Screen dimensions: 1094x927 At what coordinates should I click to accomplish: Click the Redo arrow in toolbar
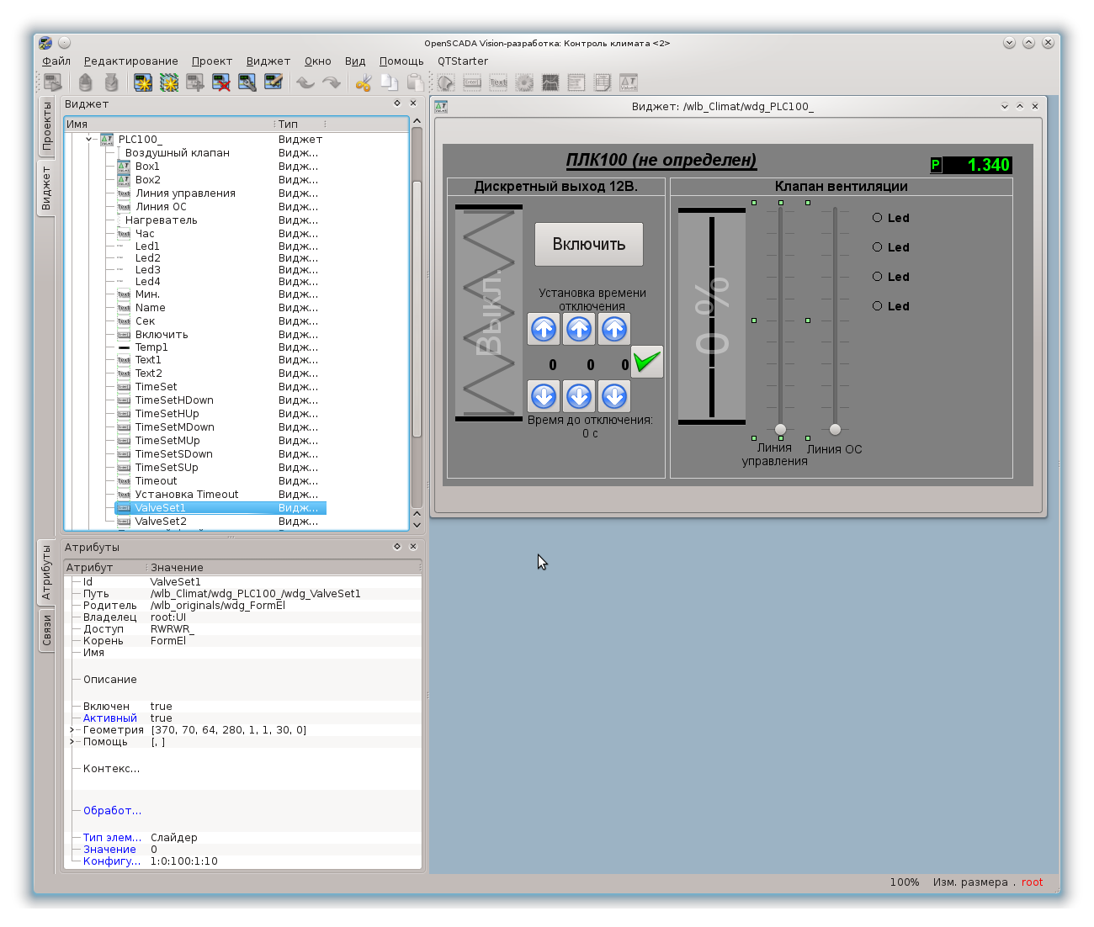[x=332, y=82]
